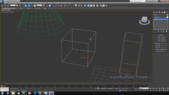Open Configure Modifier Sets
169x95 pixels.
pyautogui.click(x=167, y=31)
